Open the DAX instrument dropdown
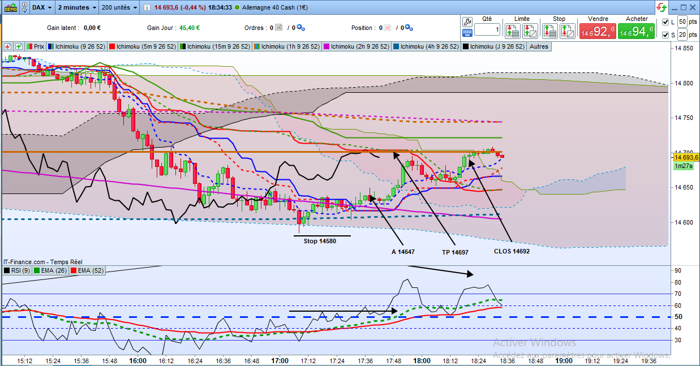This screenshot has width=700, height=366. tap(43, 7)
